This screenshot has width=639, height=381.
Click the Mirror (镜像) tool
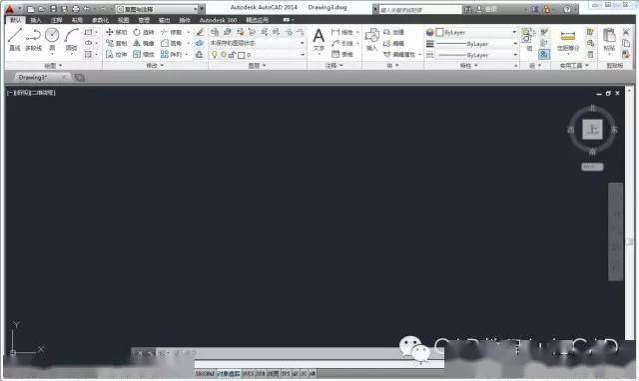144,43
